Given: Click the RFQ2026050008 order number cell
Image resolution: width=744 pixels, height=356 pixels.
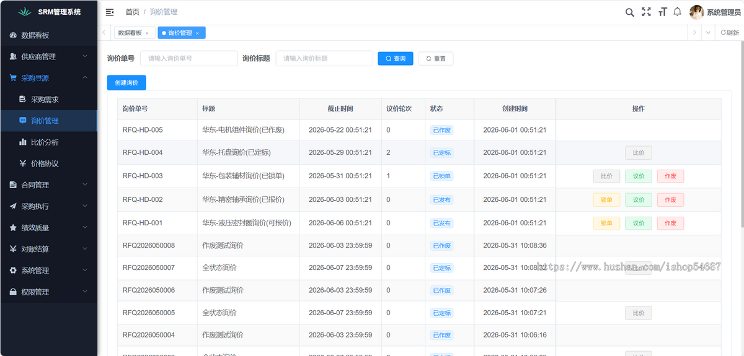Looking at the screenshot, I should coord(157,245).
